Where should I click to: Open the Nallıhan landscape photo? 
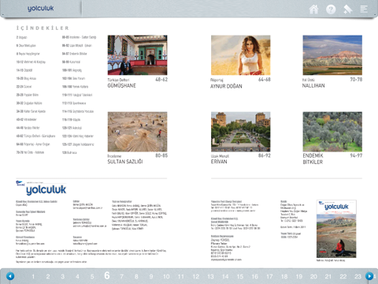[x=332, y=55]
